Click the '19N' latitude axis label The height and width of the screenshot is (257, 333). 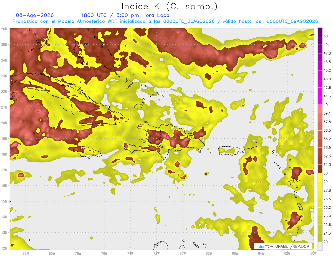coord(4,138)
